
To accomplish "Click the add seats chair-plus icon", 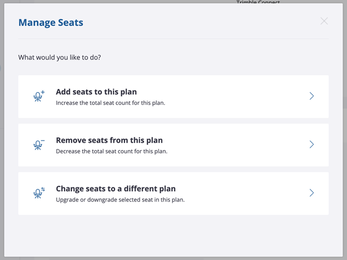I will point(39,96).
